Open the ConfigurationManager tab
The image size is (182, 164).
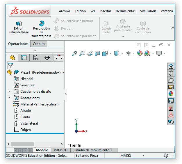coord(35,58)
